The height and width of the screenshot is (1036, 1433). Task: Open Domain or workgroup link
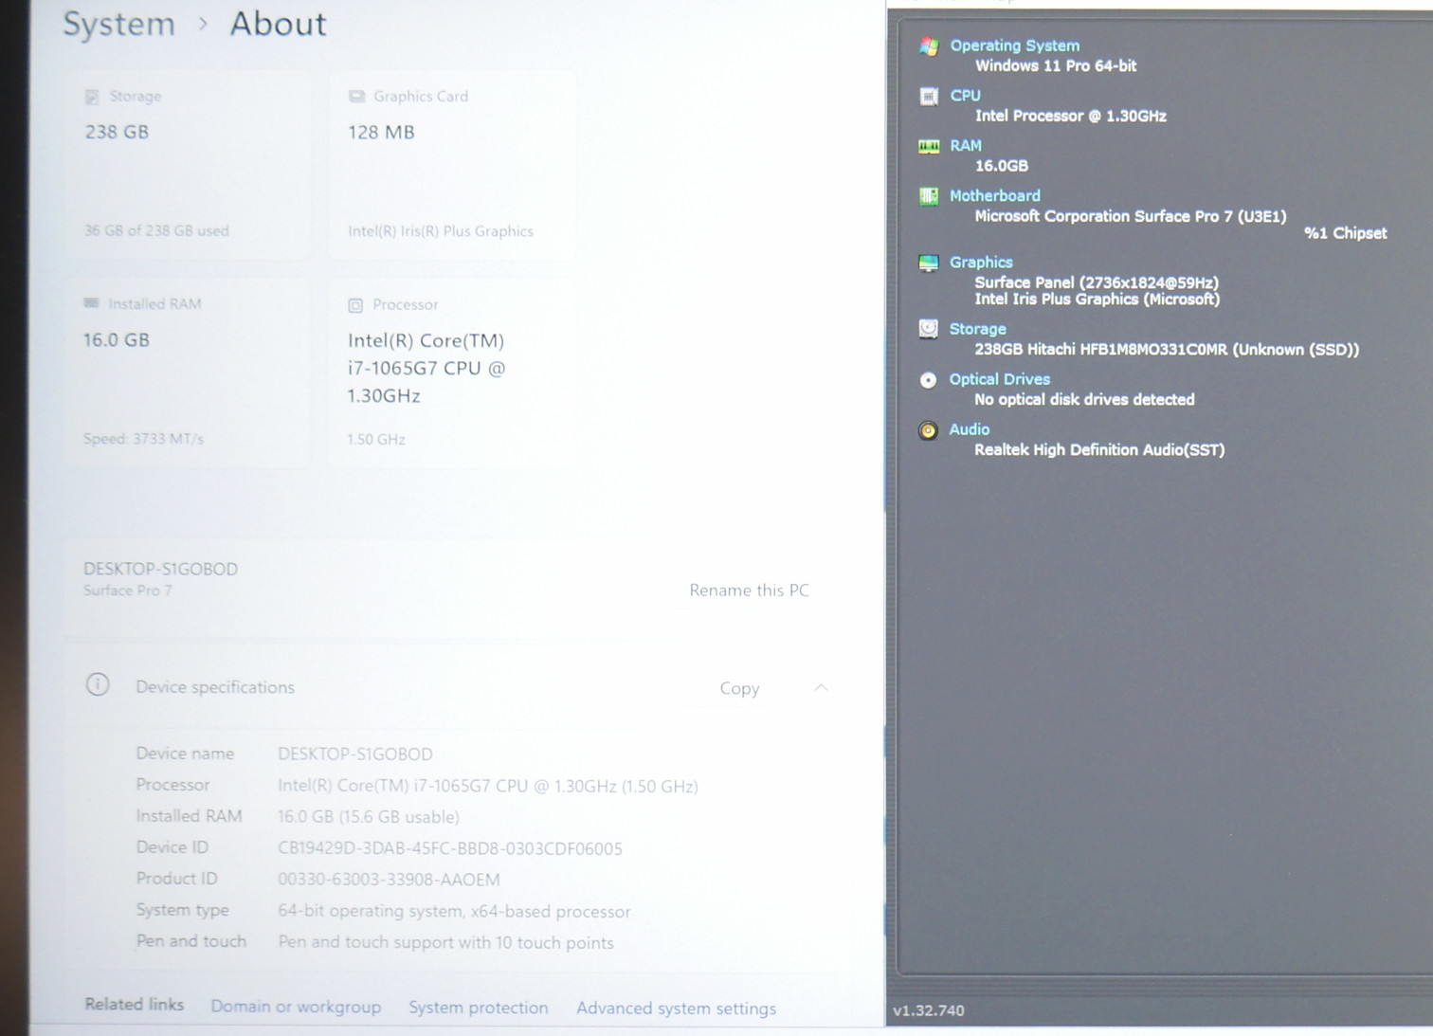[x=296, y=1007]
